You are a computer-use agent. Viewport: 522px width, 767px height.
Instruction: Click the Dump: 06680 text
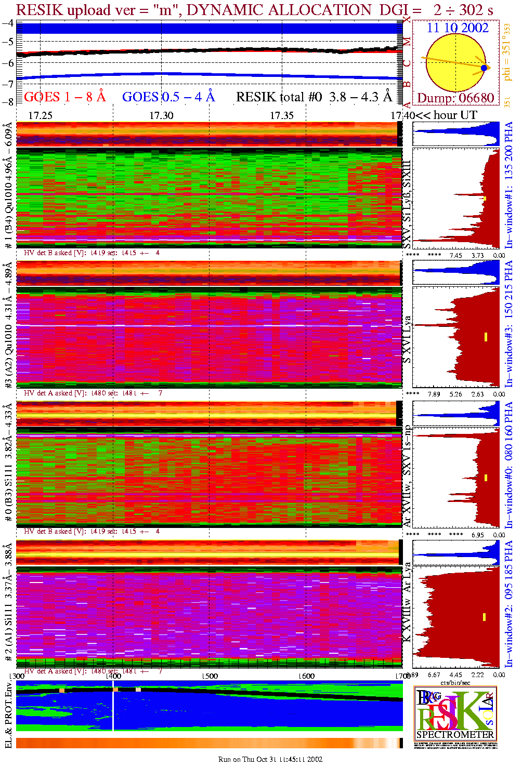click(455, 98)
